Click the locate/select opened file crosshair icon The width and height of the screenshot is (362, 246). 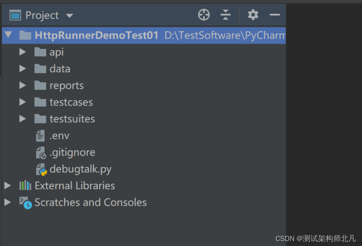pos(204,15)
